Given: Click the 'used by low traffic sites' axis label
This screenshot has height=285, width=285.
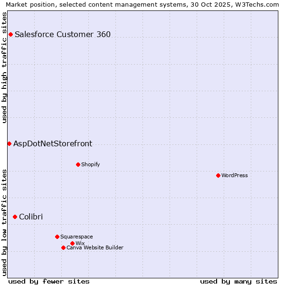Looking at the screenshot, I should 4,222.
